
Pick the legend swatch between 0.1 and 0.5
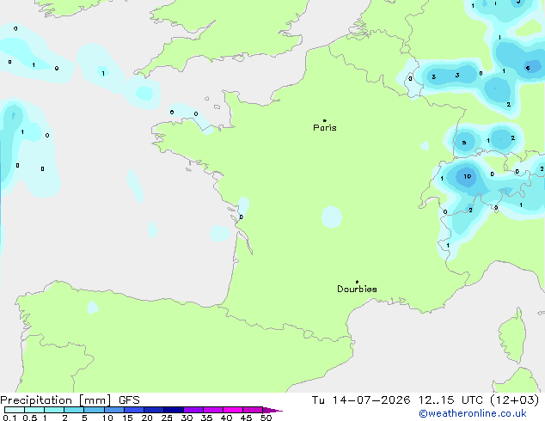15,410
